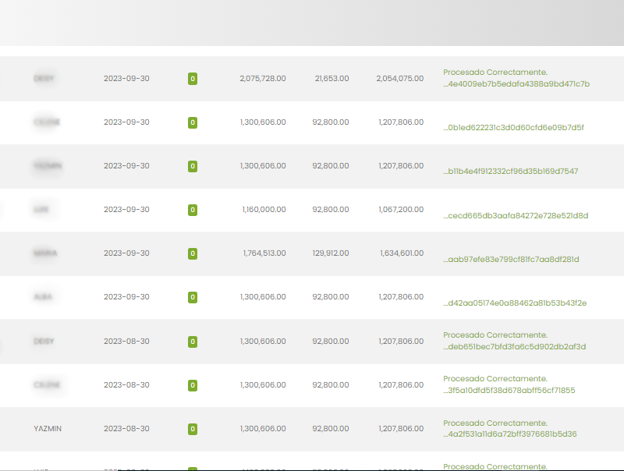
Task: Click the 1,634,601.00 total cell
Action: [402, 253]
